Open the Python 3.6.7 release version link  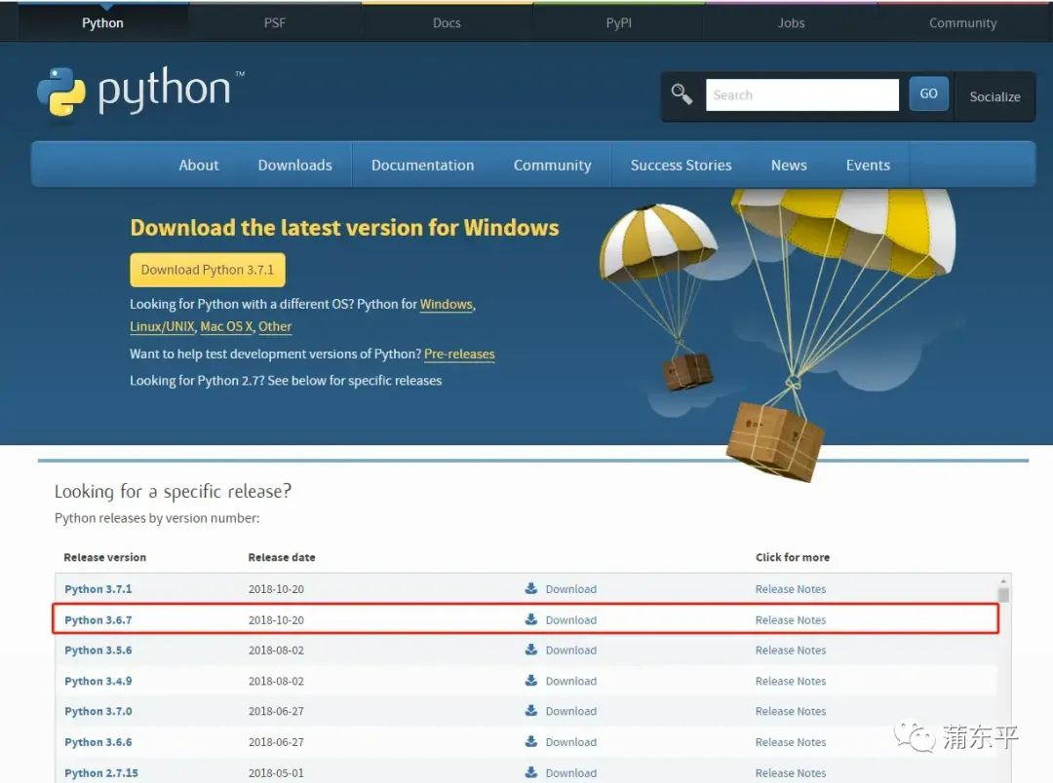click(x=98, y=620)
